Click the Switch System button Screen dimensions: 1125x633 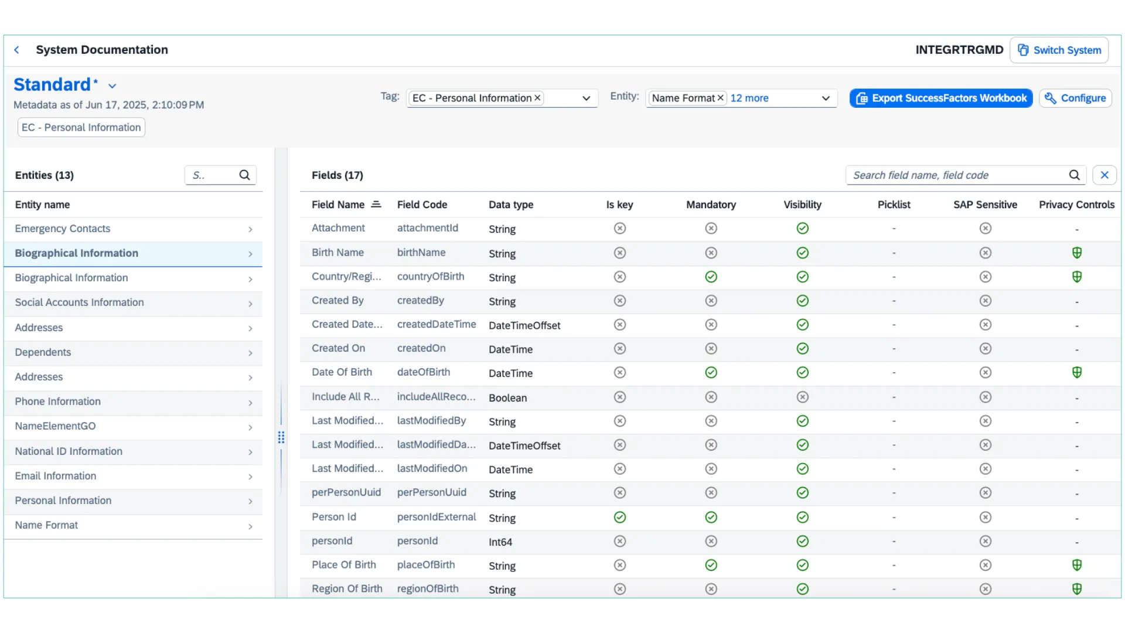(1059, 50)
